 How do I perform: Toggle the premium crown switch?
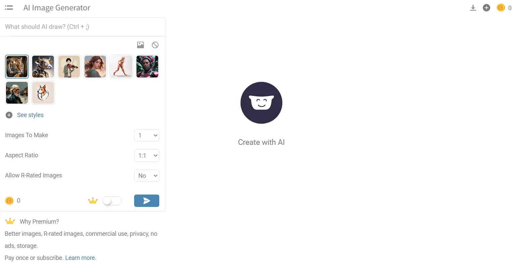[x=112, y=201]
